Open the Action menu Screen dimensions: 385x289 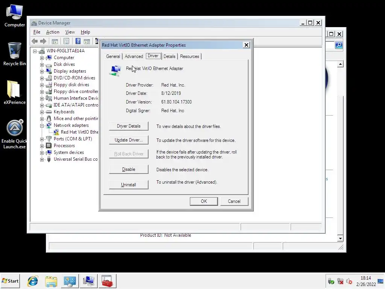pyautogui.click(x=53, y=32)
